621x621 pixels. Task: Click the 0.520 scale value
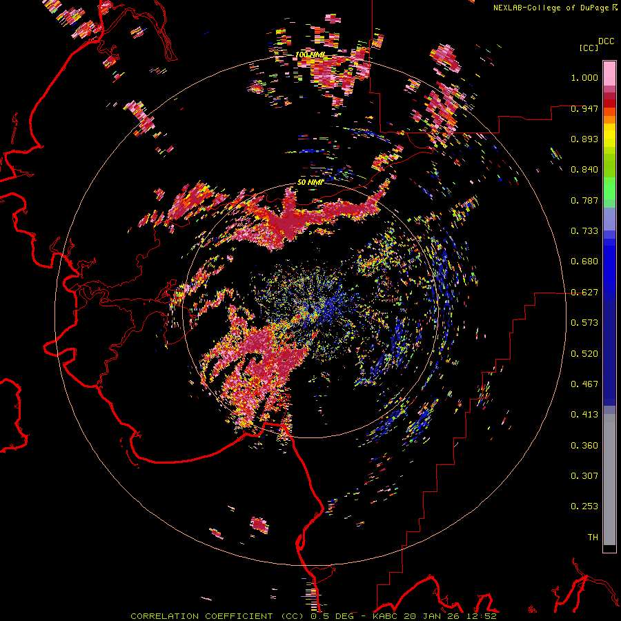(584, 354)
